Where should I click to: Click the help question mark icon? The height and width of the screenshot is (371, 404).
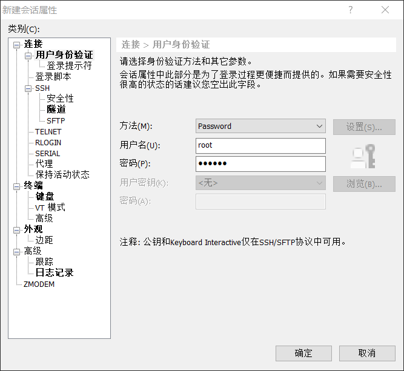(x=351, y=10)
